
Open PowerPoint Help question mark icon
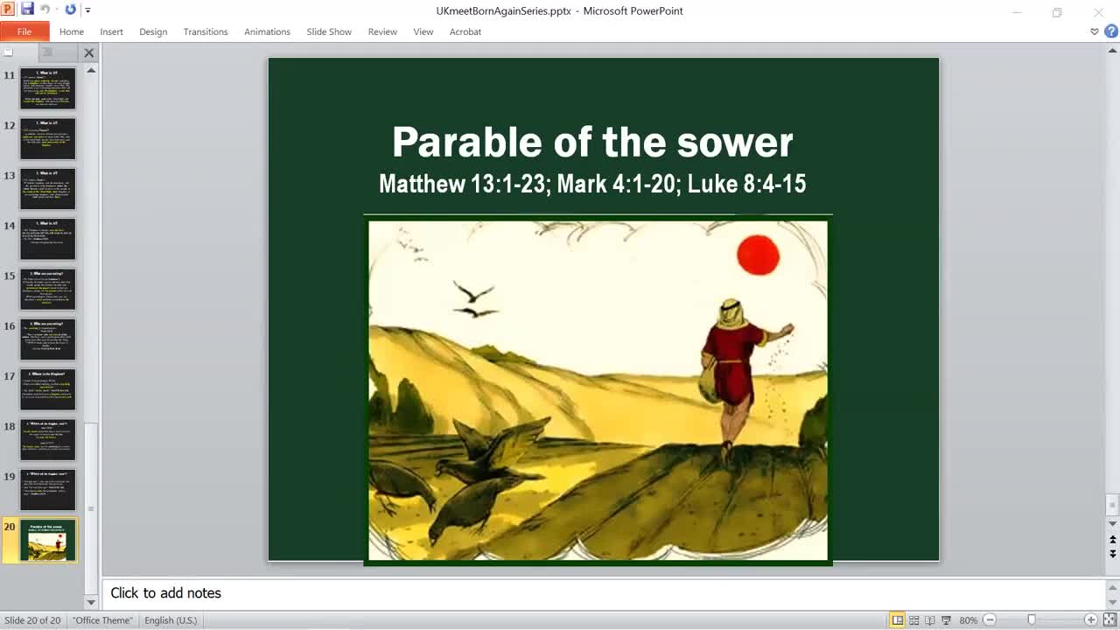(x=1111, y=31)
